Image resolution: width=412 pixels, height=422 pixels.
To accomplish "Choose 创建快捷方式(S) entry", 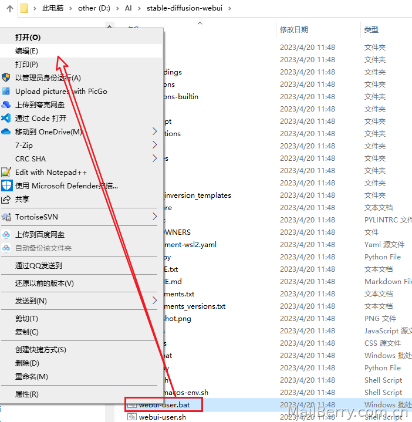I will point(81,350).
